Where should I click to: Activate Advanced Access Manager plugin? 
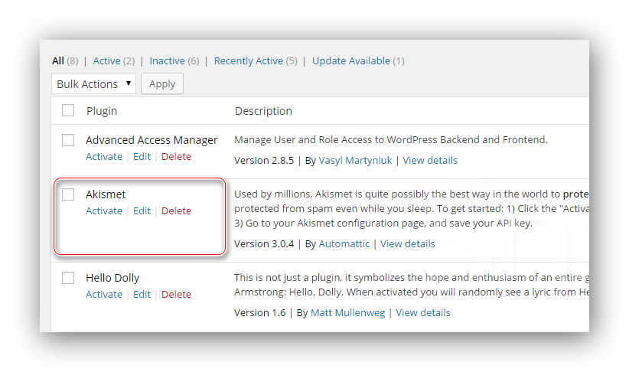coord(103,156)
